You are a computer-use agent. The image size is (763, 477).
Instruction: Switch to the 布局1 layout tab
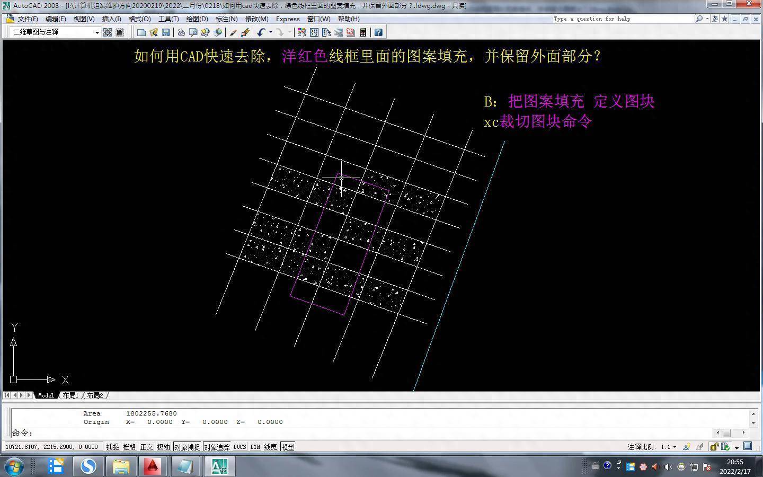70,395
